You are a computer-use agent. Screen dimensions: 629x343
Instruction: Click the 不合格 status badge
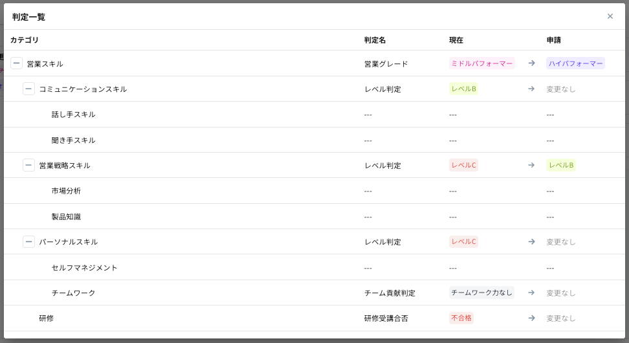coord(461,318)
